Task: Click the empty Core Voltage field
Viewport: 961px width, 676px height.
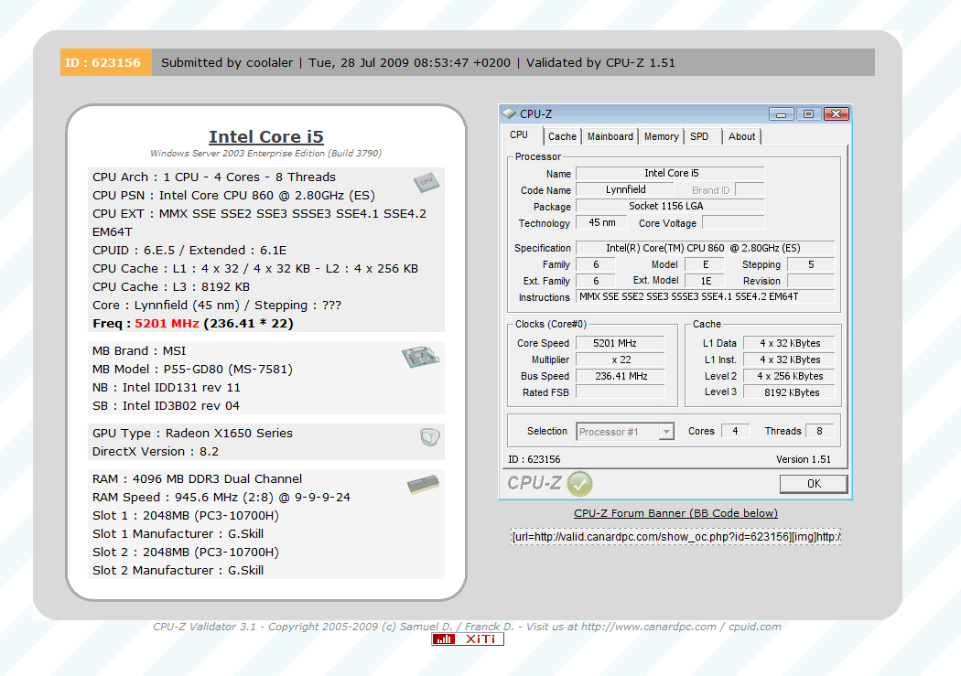Action: [733, 223]
